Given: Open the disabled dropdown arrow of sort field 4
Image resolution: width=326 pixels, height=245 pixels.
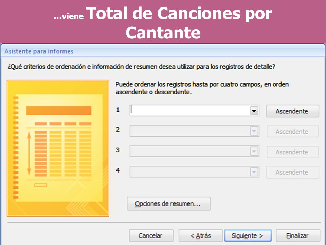Looking at the screenshot, I should click(254, 172).
